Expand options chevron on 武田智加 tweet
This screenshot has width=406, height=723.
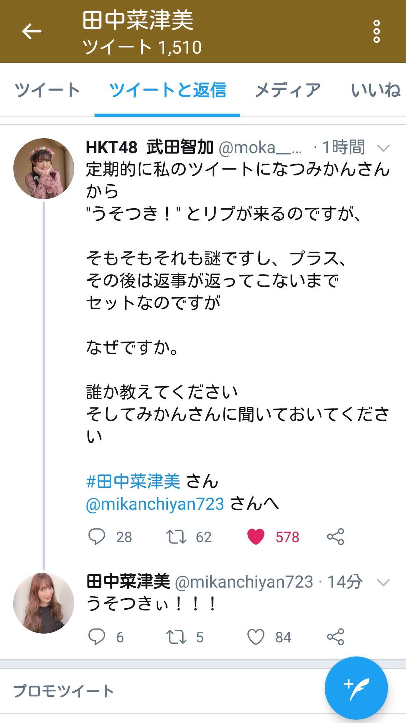pos(383,148)
